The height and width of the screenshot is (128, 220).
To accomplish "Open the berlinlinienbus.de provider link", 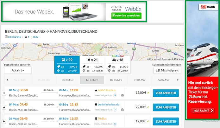I will (109, 104).
